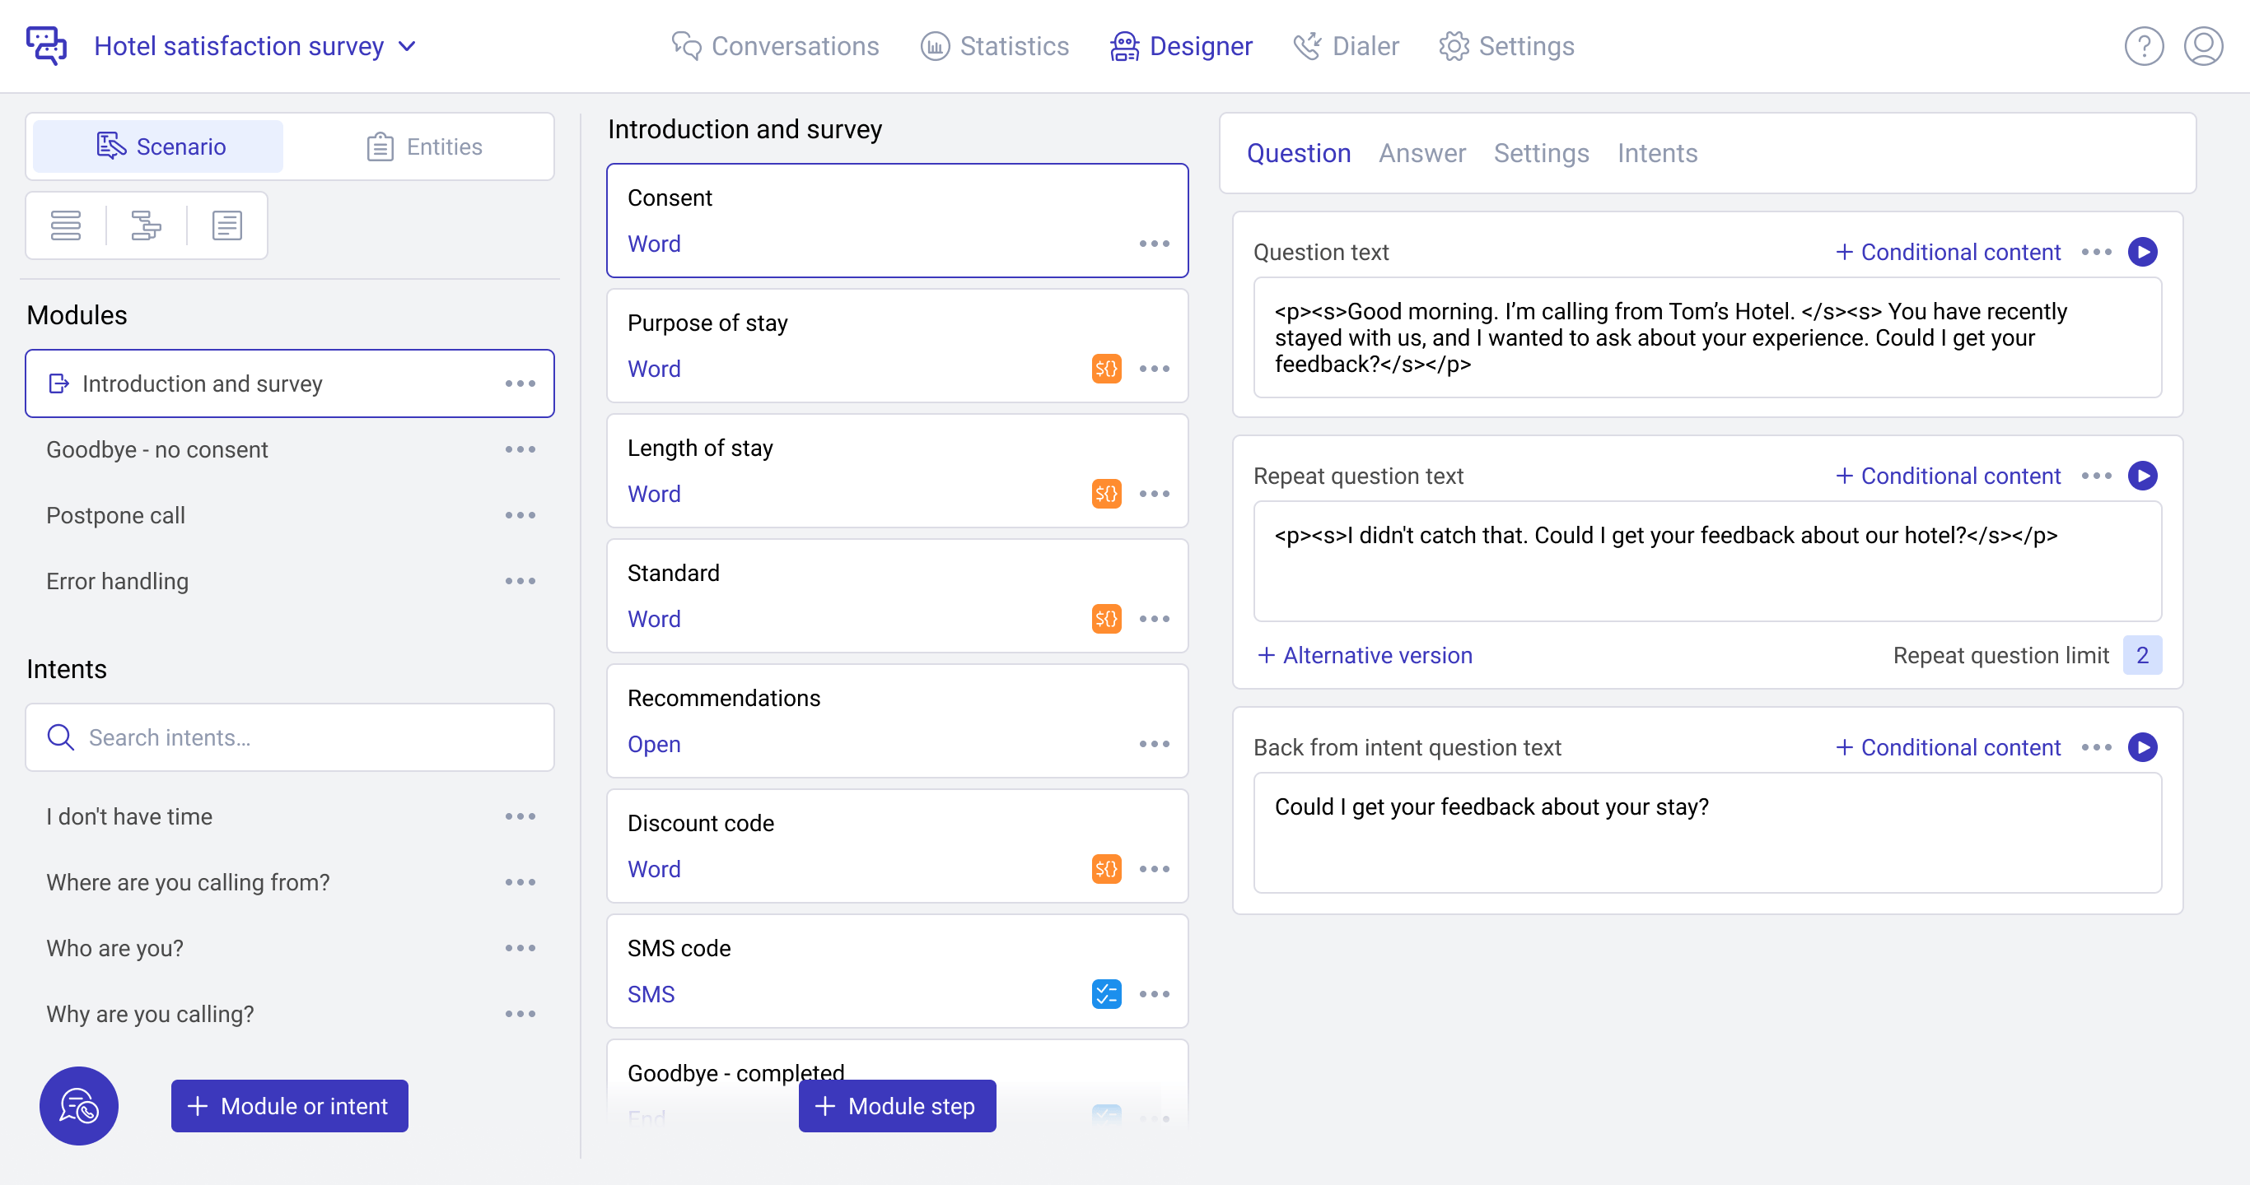Open the more options menu on the Consent step
The image size is (2250, 1185).
click(x=1154, y=244)
